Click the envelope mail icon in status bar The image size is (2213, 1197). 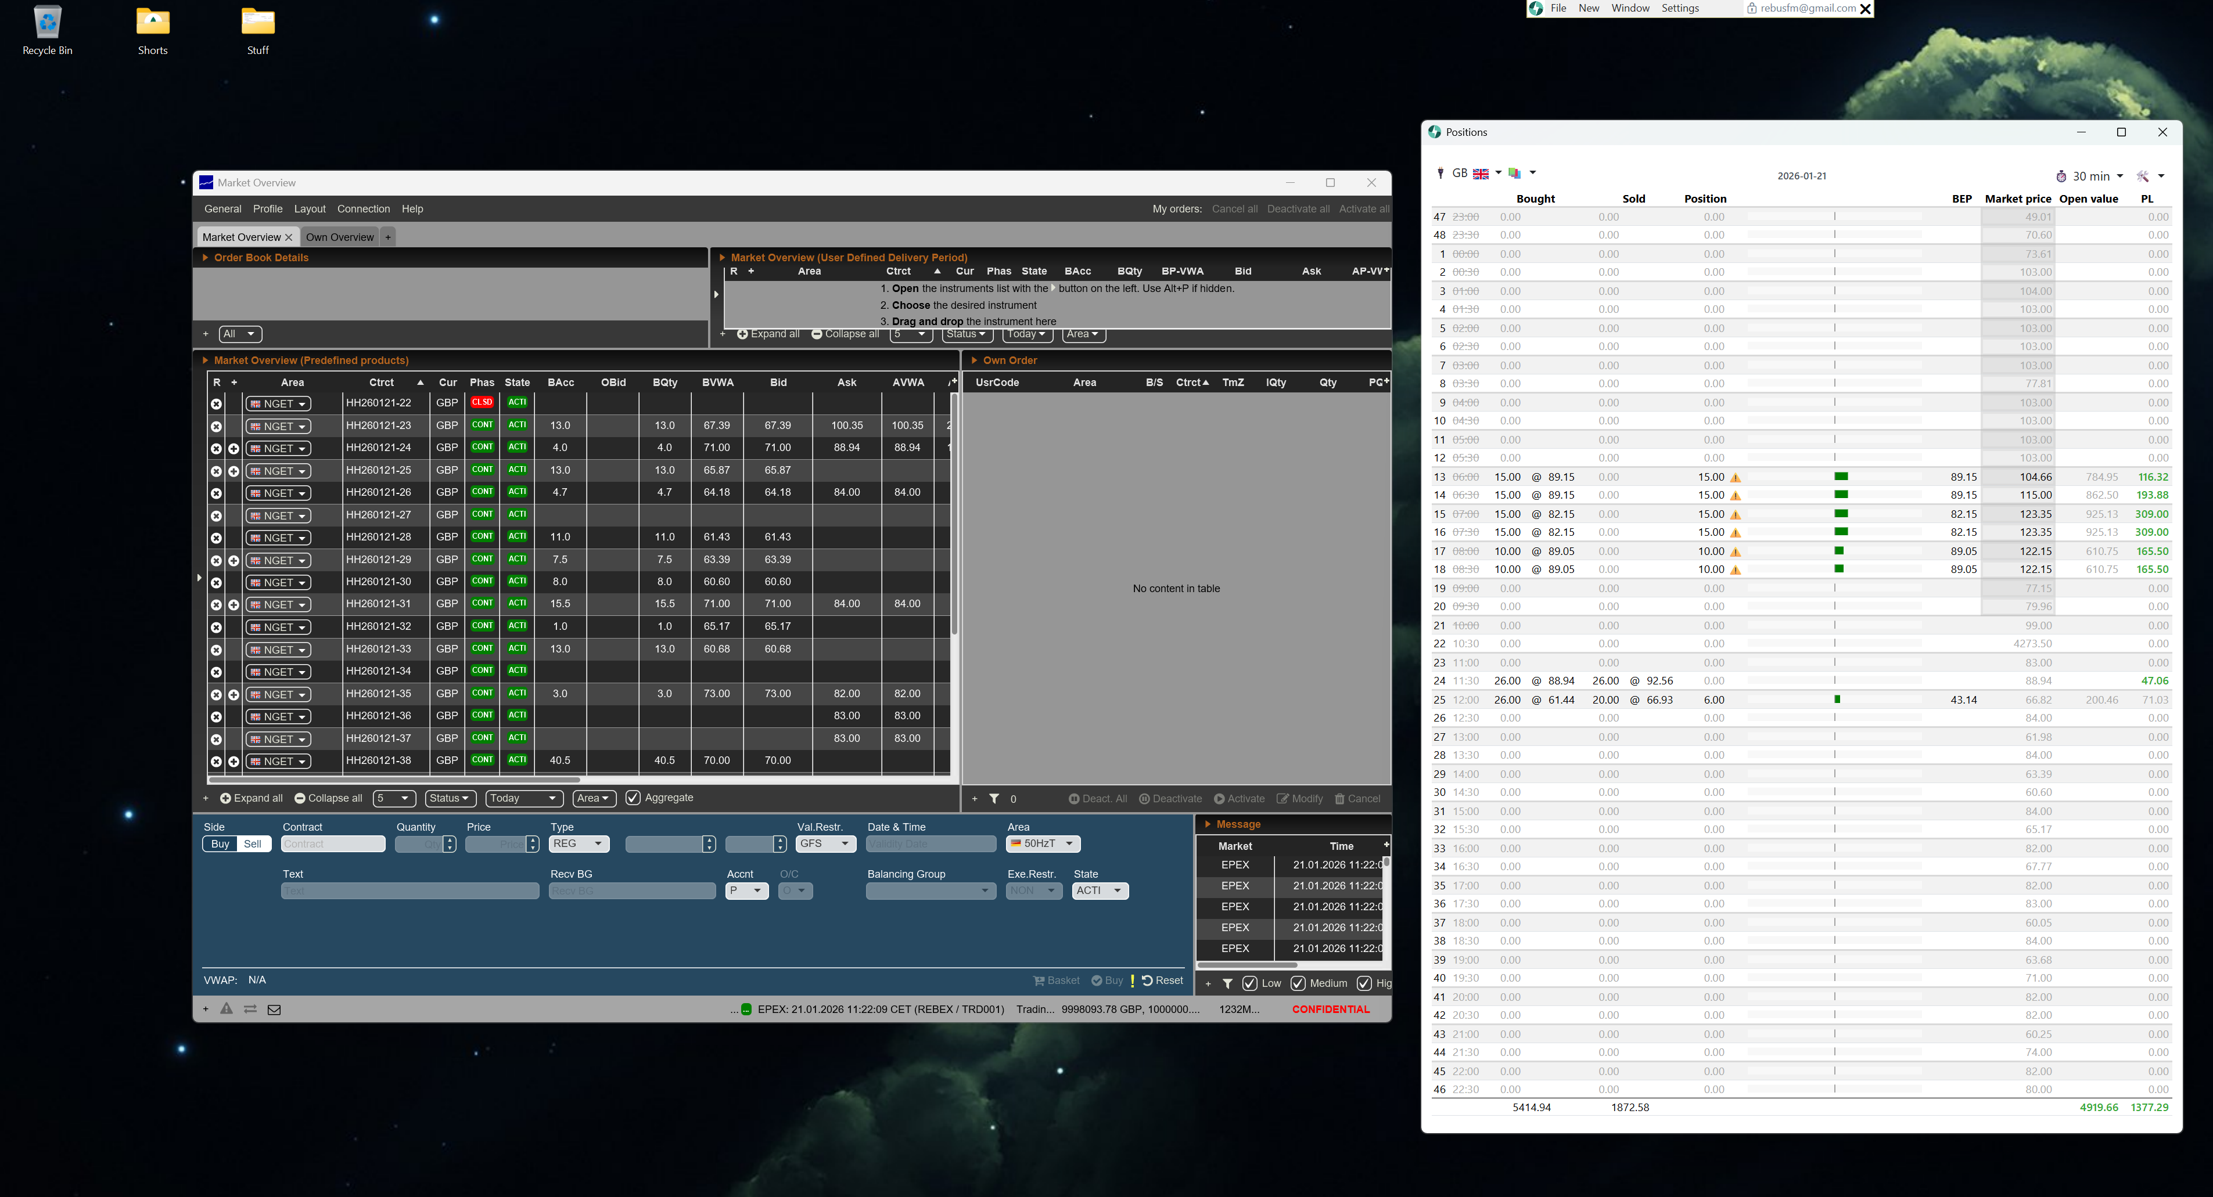click(274, 1010)
